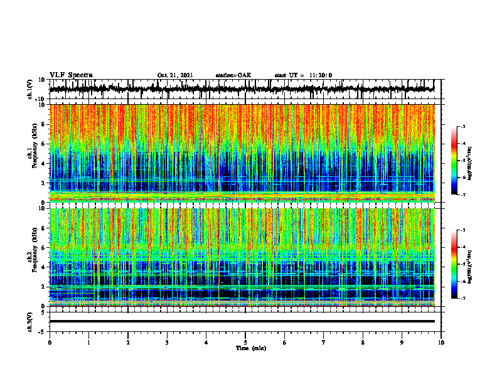Select the "start UT = 11:20:0" label
This screenshot has width=497, height=384.
tap(303, 75)
